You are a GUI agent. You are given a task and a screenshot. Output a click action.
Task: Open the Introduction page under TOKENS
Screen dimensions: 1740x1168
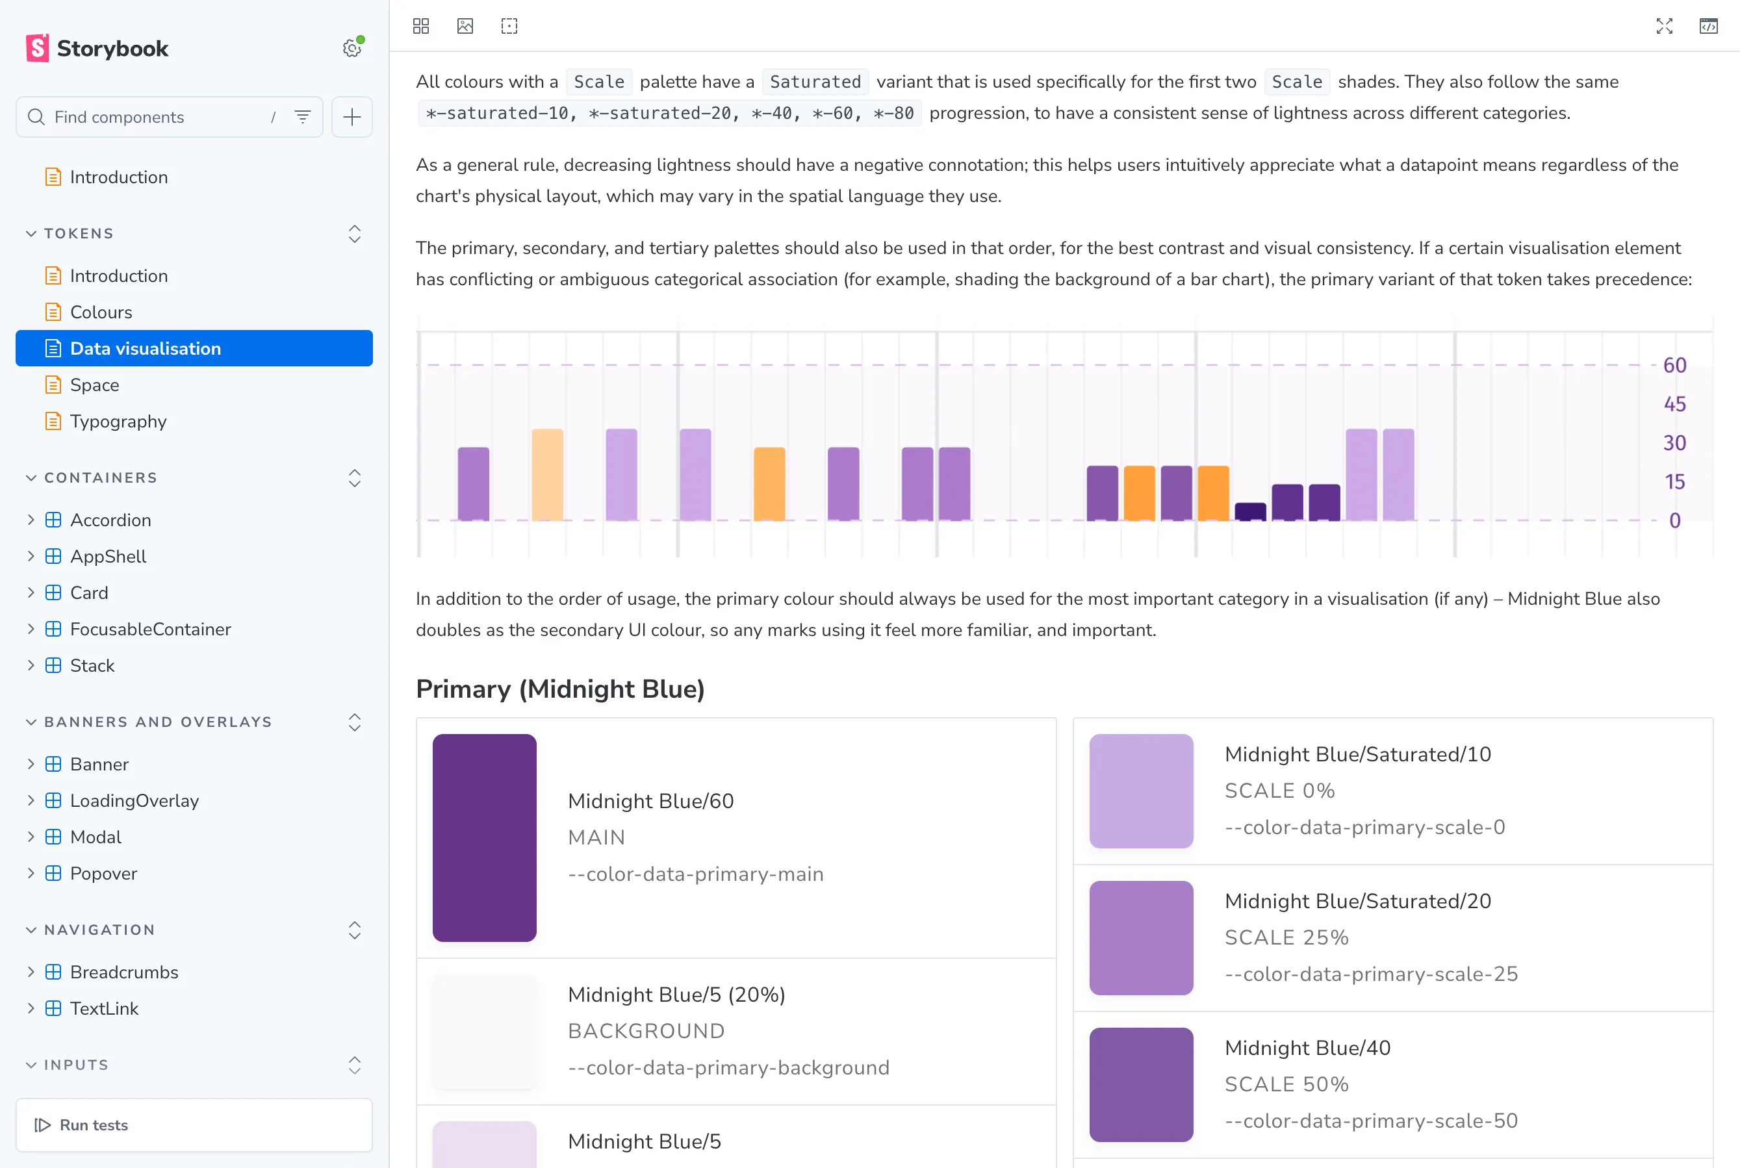[x=194, y=276]
